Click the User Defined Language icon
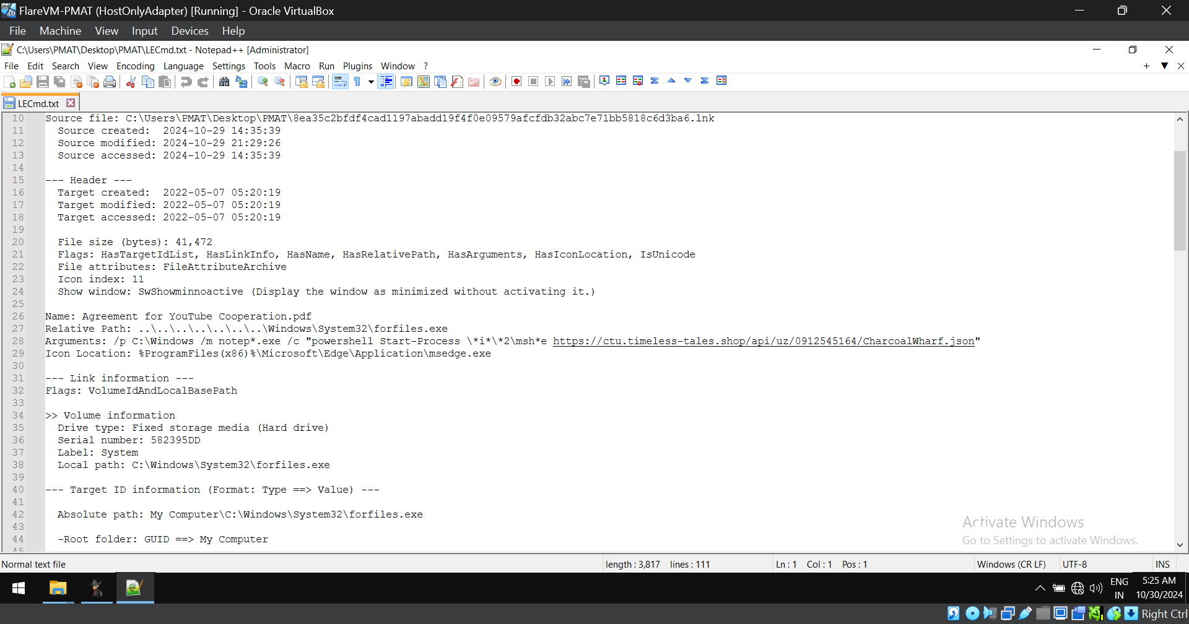Screen dimensions: 1189x624 click(x=406, y=82)
